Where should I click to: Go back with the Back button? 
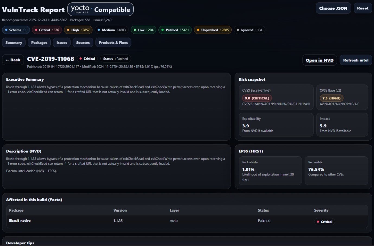tap(13, 60)
